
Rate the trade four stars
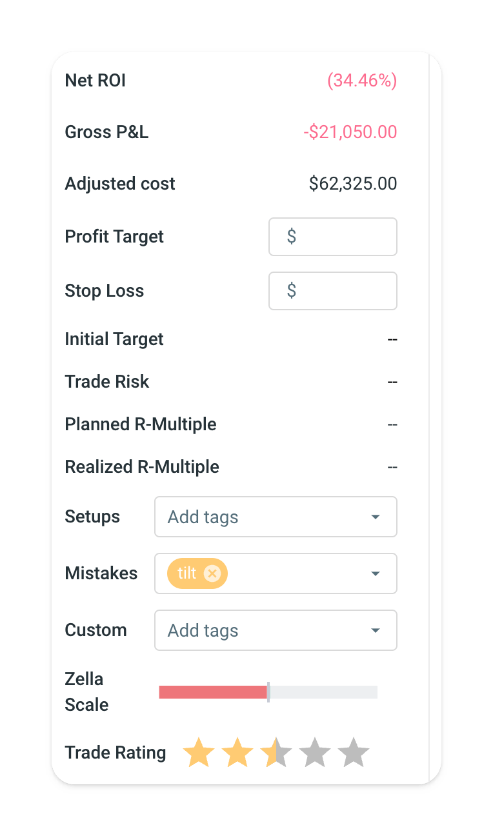(x=315, y=753)
